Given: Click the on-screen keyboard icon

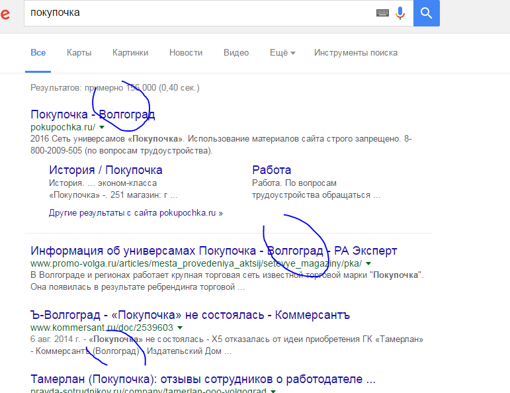Looking at the screenshot, I should click(382, 13).
